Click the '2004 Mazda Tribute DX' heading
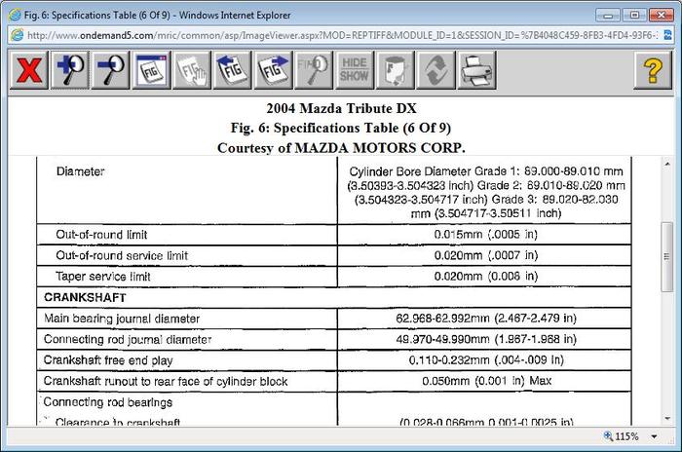Screen dimensions: 682x452 coord(341,108)
